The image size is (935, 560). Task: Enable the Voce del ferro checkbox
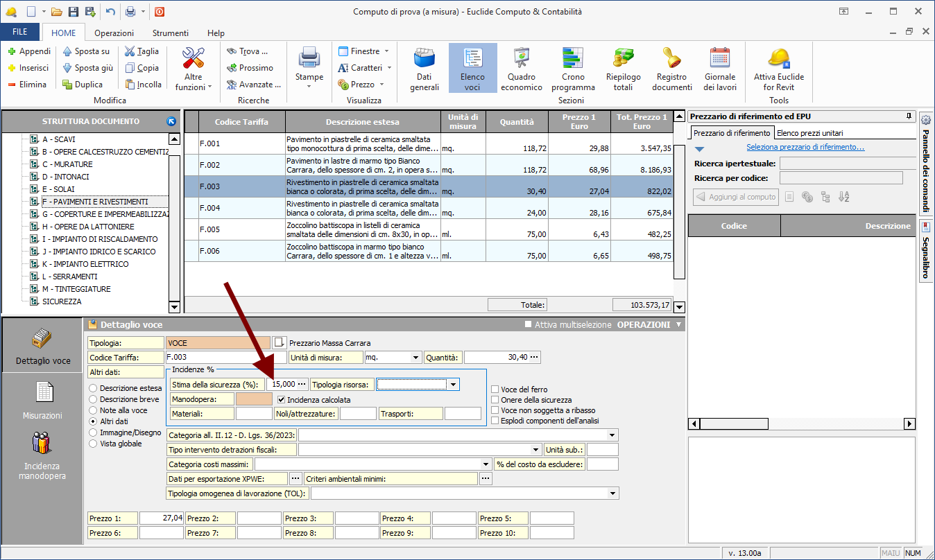495,389
